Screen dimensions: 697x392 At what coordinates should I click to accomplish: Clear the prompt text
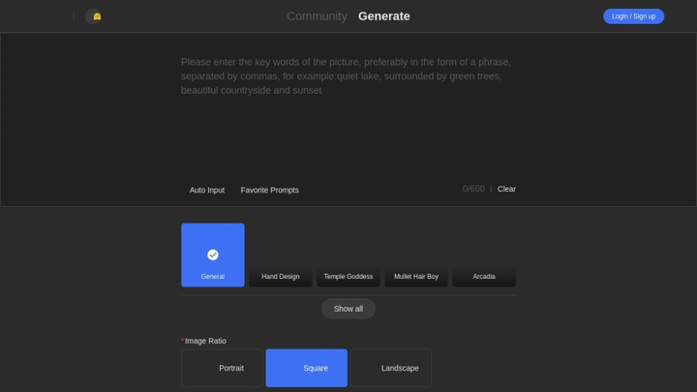[506, 189]
